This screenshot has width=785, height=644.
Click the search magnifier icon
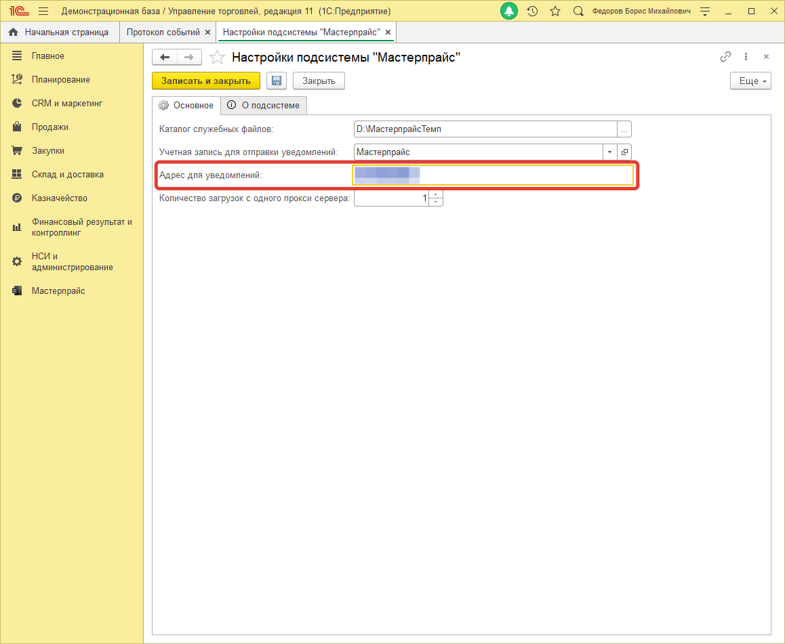(578, 12)
